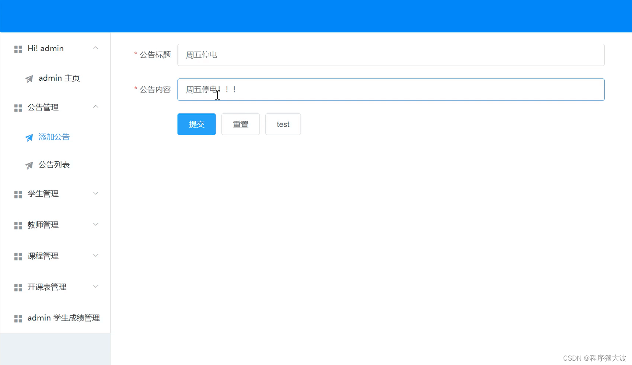Image resolution: width=632 pixels, height=365 pixels.
Task: Select the grid icon beside admin 学生成绩管理
Action: (18, 318)
